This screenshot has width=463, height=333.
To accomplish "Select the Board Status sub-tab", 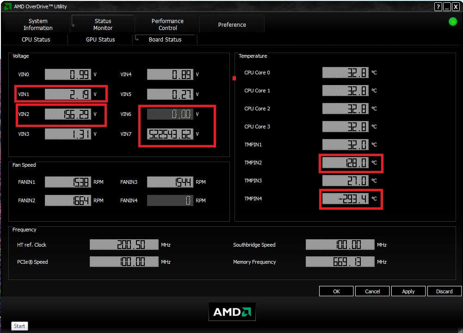I will pos(165,40).
